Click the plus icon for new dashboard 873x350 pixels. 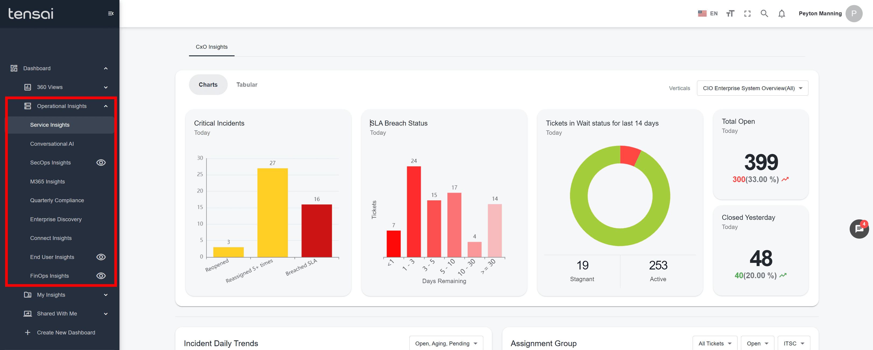[x=27, y=333]
